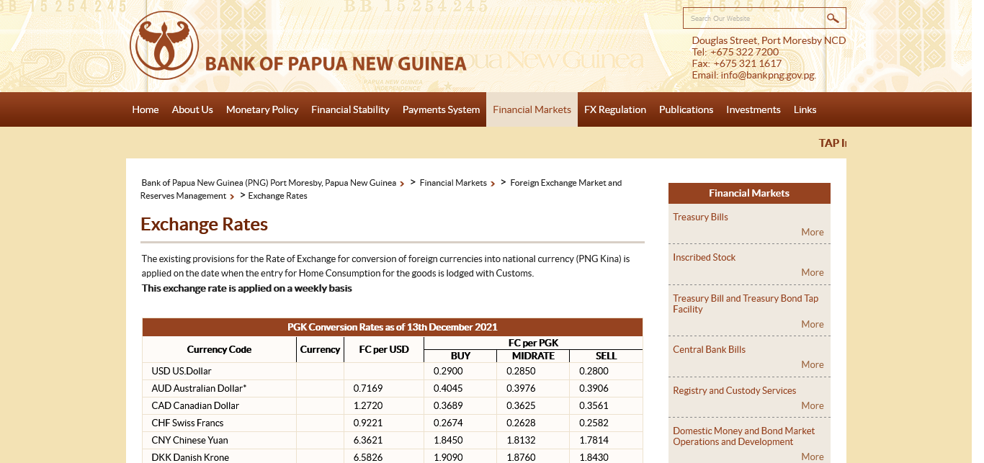Open the About Us menu
This screenshot has height=463, width=984.
(192, 109)
